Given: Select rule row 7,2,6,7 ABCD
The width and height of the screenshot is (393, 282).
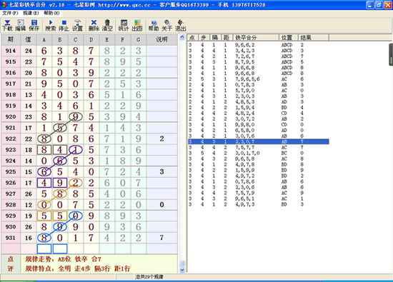Looking at the screenshot, I should 259,56.
